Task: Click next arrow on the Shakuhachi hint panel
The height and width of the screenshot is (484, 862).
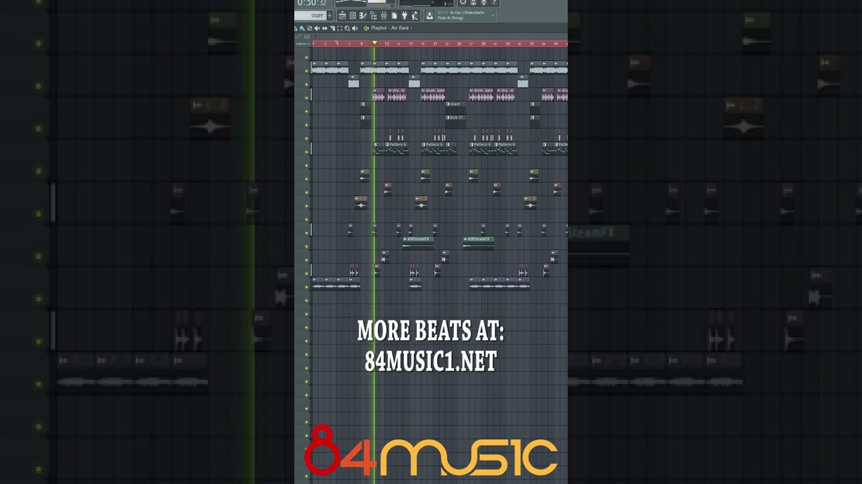Action: [x=493, y=15]
